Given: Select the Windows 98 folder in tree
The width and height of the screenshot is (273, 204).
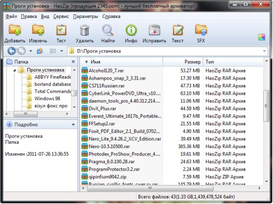Looking at the screenshot, I should tap(43, 99).
